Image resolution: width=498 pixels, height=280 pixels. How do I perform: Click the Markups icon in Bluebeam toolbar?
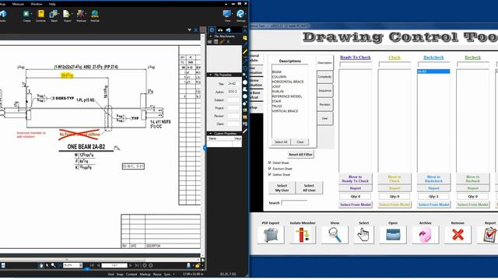(x=80, y=14)
